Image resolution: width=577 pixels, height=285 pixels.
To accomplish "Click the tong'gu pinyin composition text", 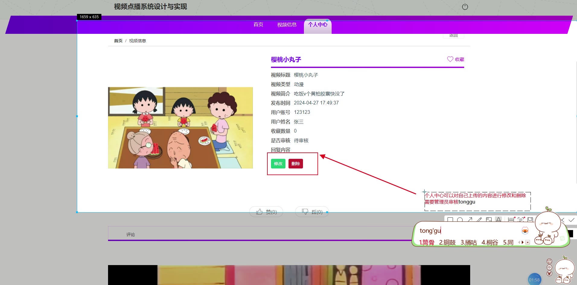I will 430,231.
